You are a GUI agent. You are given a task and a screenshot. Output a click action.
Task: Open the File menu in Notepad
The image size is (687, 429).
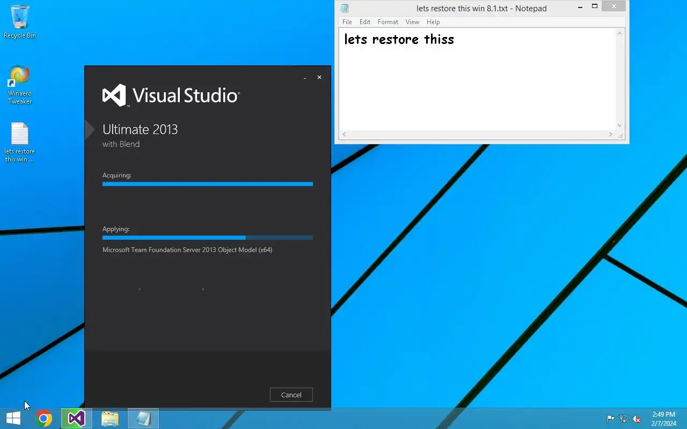[x=347, y=22]
